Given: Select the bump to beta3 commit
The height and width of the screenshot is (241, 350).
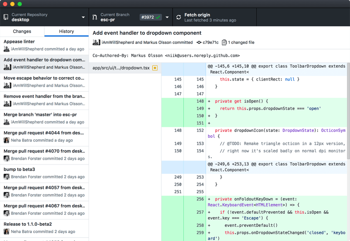Looking at the screenshot, I should [44, 173].
